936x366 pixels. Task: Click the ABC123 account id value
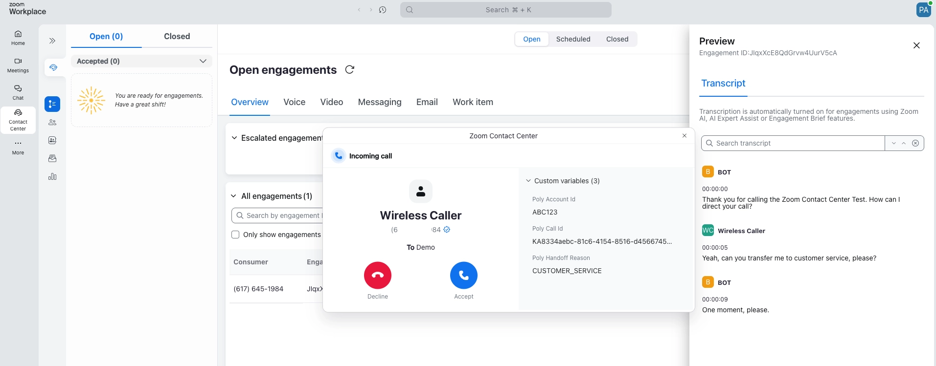pyautogui.click(x=545, y=212)
